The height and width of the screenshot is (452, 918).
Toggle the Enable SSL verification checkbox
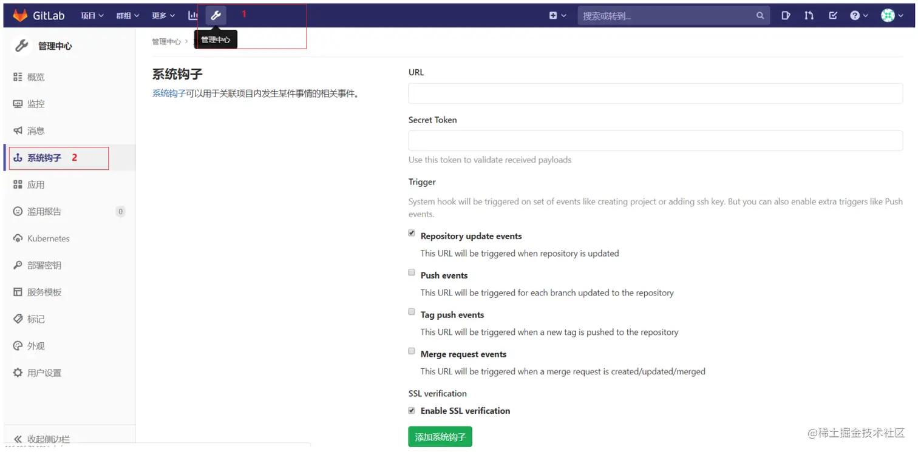412,411
